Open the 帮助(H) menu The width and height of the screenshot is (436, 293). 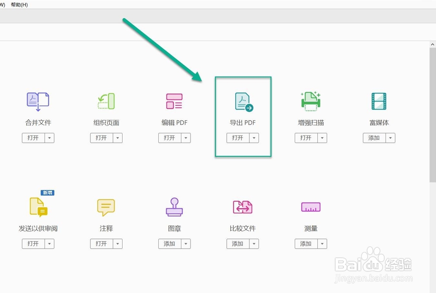tap(17, 4)
